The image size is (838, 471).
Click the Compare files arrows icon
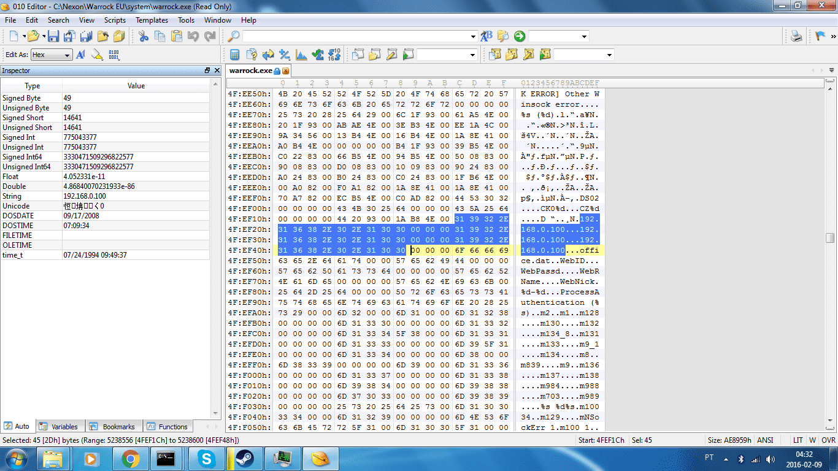click(x=268, y=55)
